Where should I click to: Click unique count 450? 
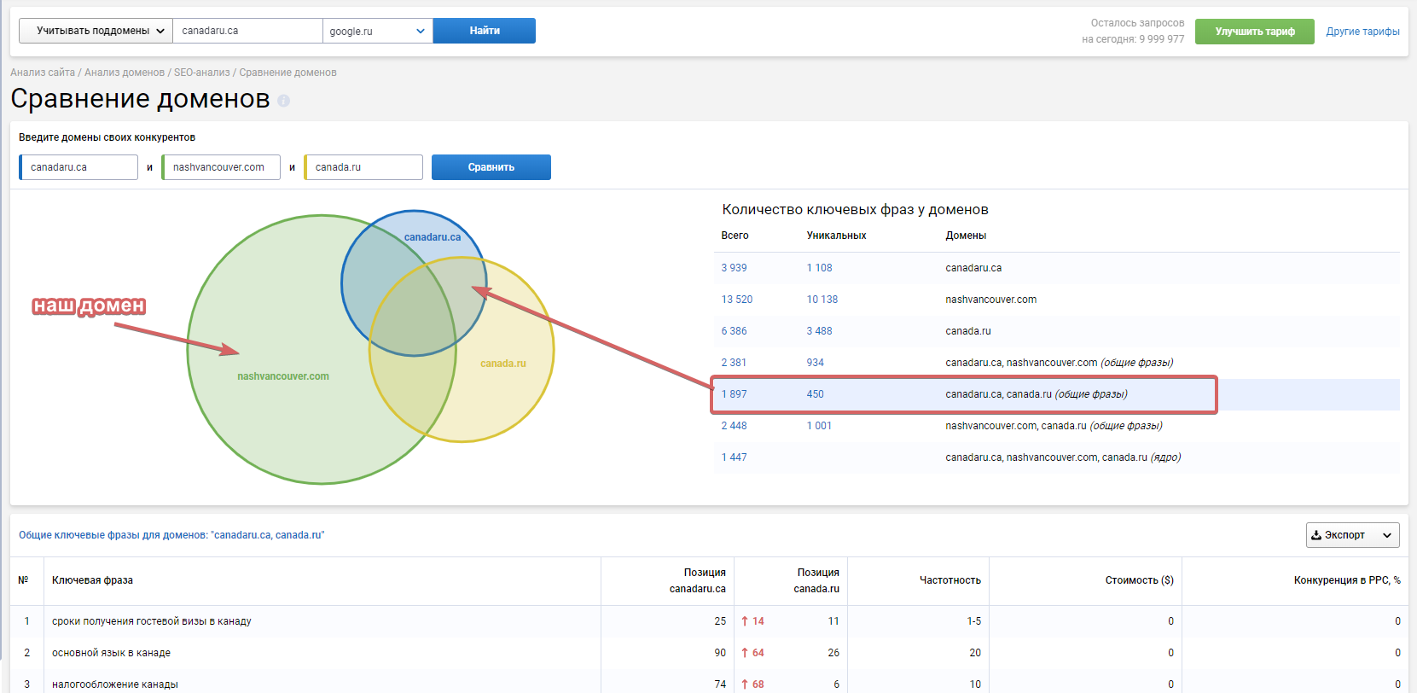[816, 394]
